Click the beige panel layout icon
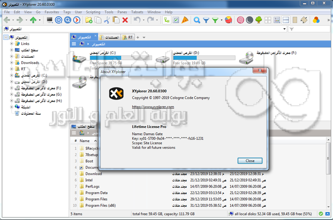The image size is (333, 220). (295, 20)
